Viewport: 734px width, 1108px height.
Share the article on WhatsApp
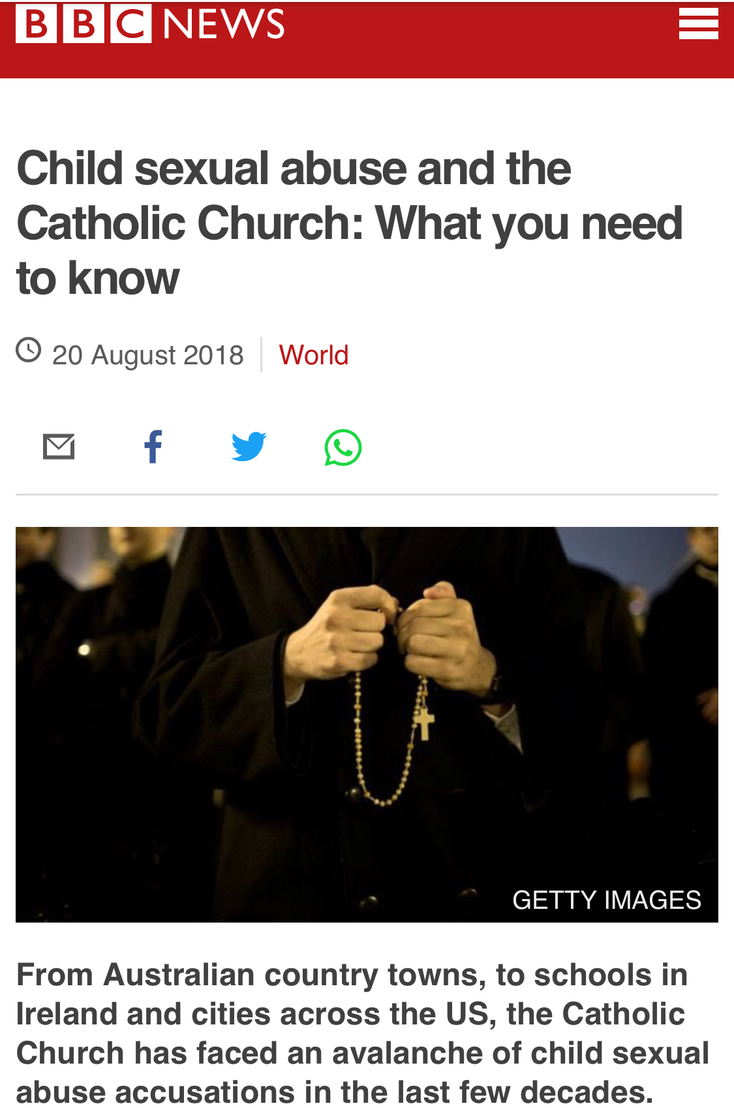click(x=343, y=447)
